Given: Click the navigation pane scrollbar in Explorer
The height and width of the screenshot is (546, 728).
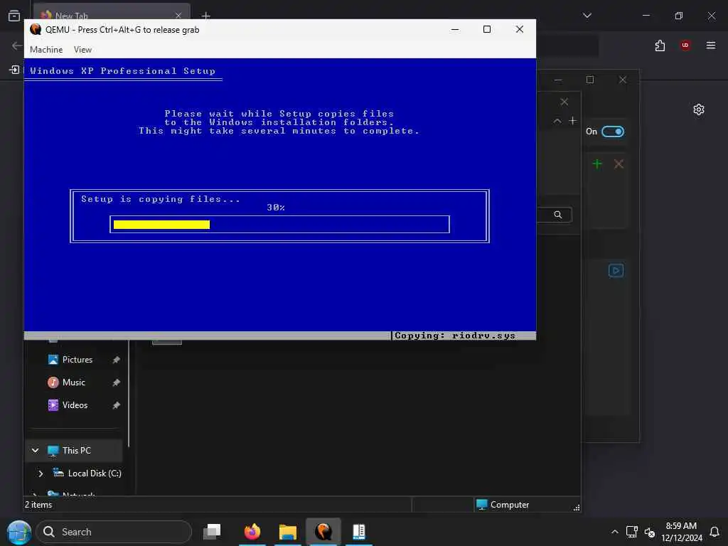Looking at the screenshot, I should 129,394.
